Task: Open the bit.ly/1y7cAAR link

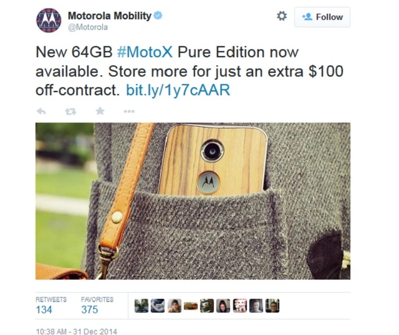Action: coord(178,90)
